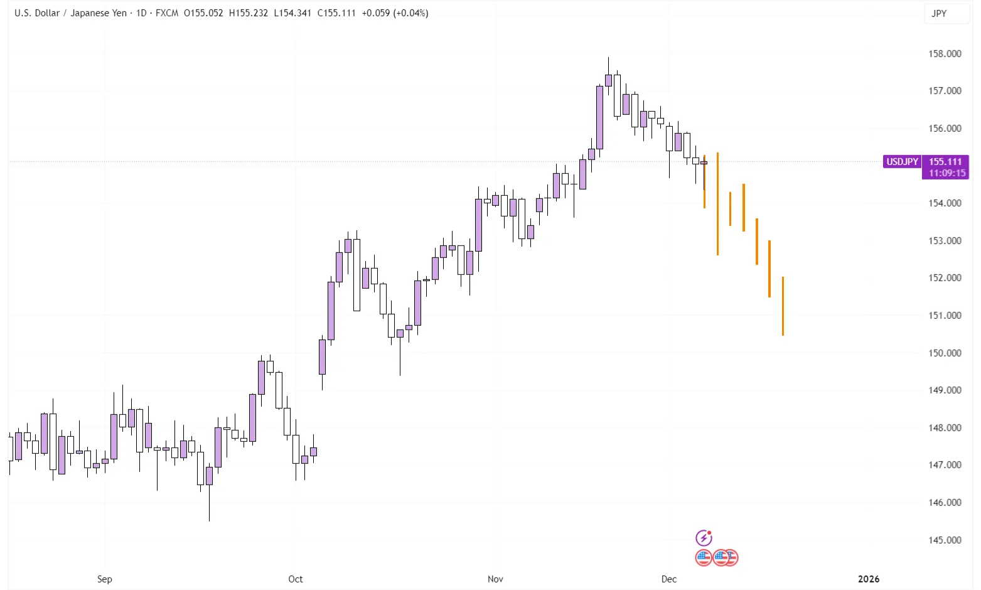The image size is (981, 590).
Task: Click the Dec label on time axis
Action: (669, 579)
